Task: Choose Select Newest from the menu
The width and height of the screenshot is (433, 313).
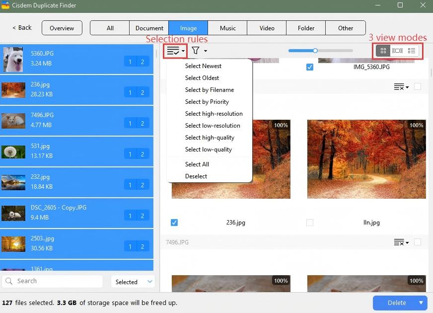Action: pyautogui.click(x=203, y=66)
